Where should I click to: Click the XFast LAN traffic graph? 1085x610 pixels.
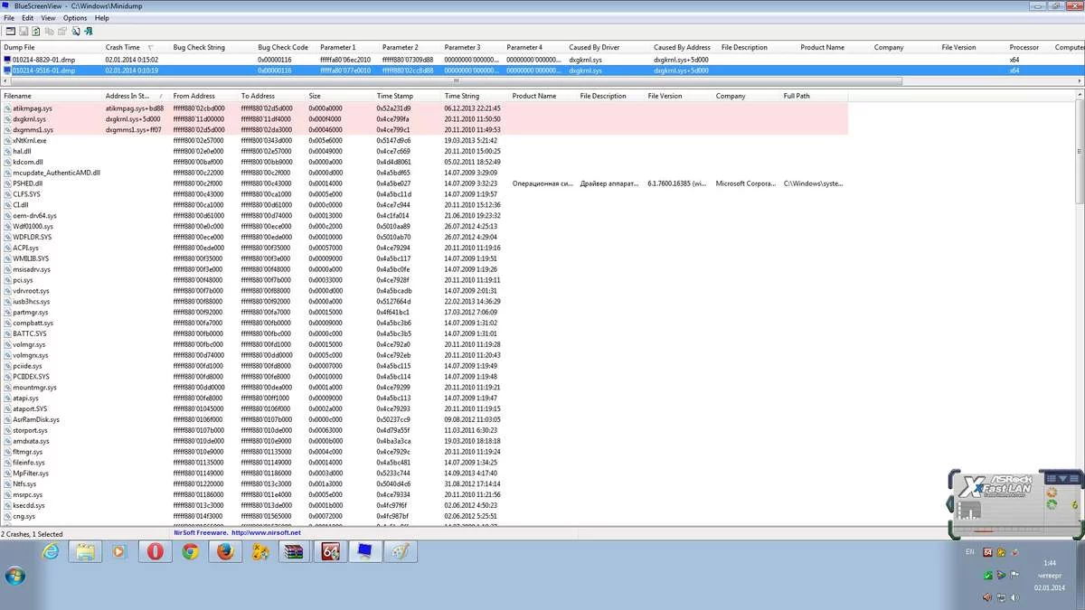[968, 511]
